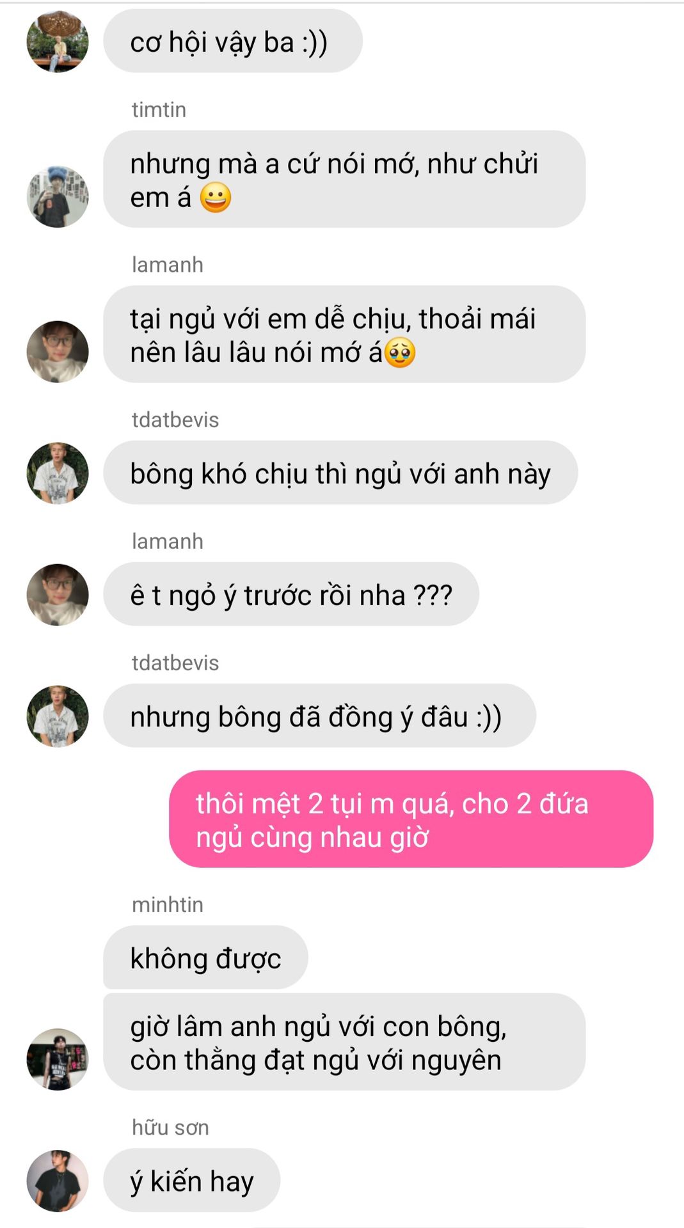Tap the message 'nhưng mà a cứ nói mớ'
The width and height of the screenshot is (684, 1228).
coord(344,179)
